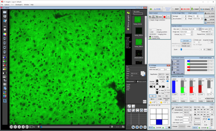Image resolution: width=216 pixels, height=131 pixels.
Task: Open the Array Viewer eye button
Action: pos(210,13)
